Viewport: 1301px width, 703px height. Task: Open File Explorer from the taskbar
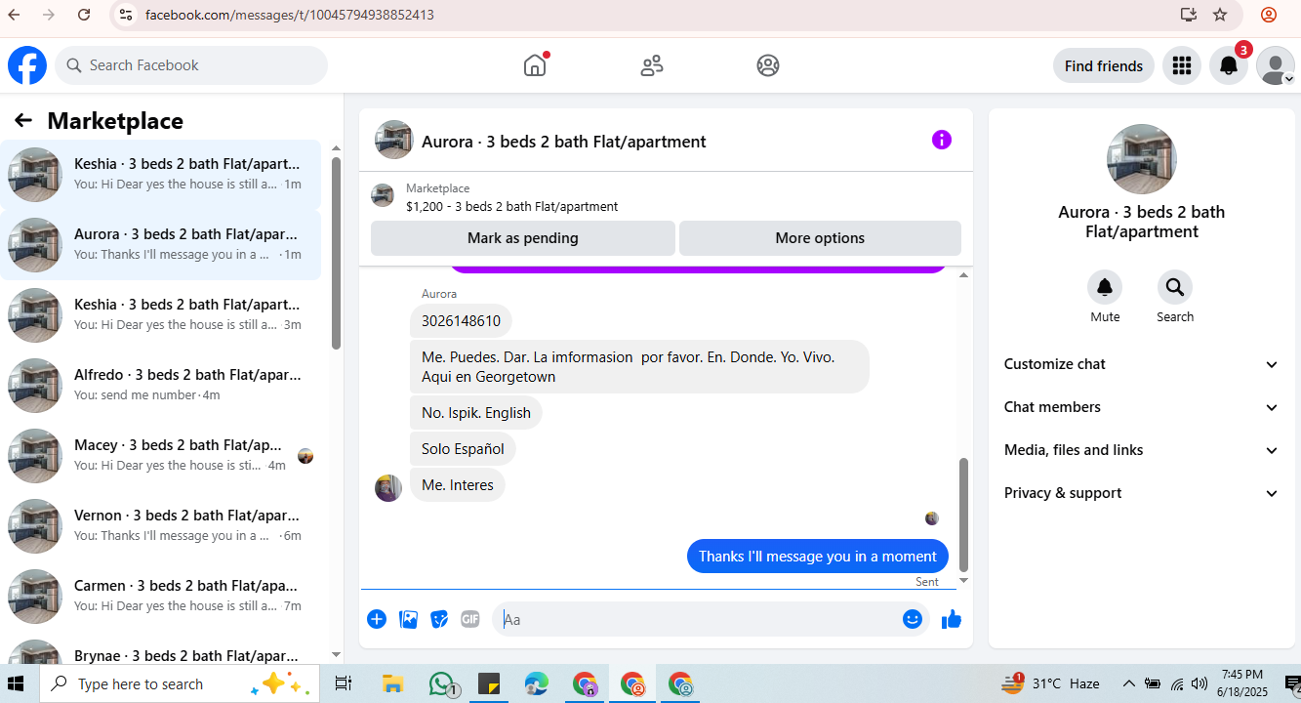coord(393,683)
